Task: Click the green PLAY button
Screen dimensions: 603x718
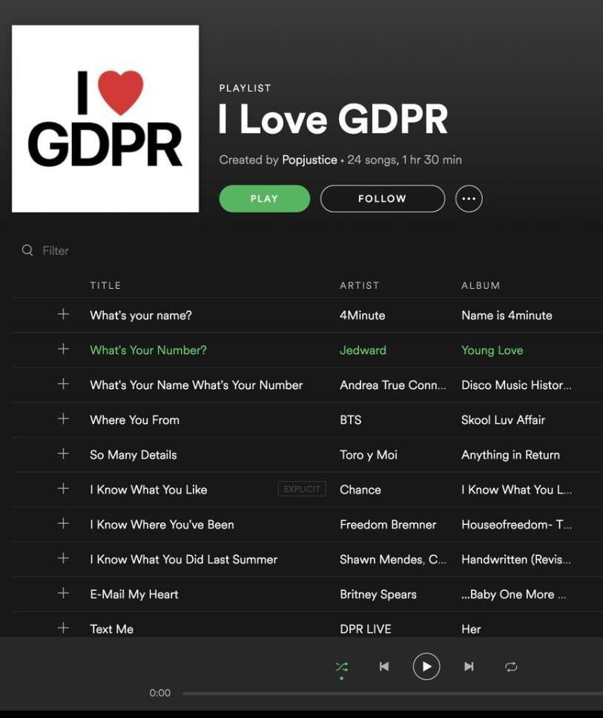Action: (x=265, y=199)
